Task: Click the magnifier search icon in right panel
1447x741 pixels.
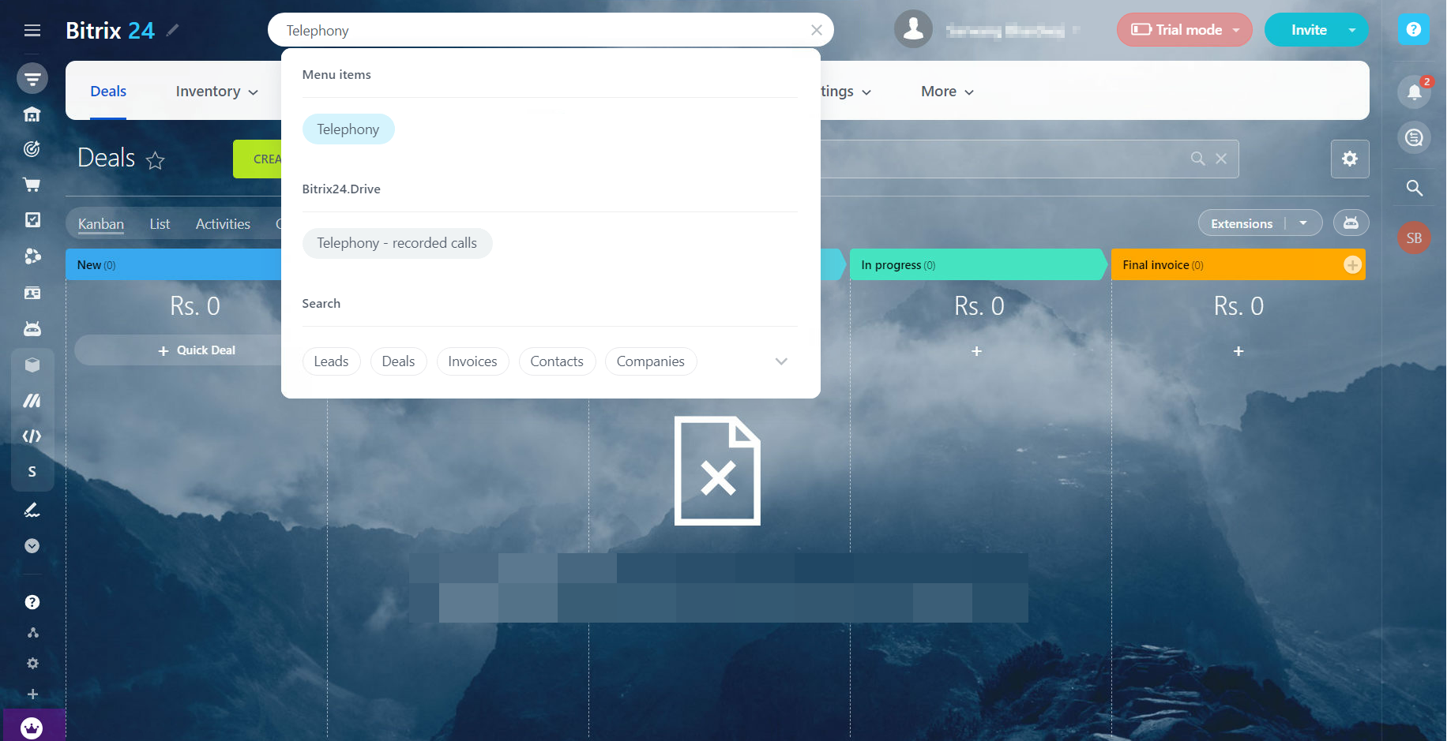Action: (1415, 188)
